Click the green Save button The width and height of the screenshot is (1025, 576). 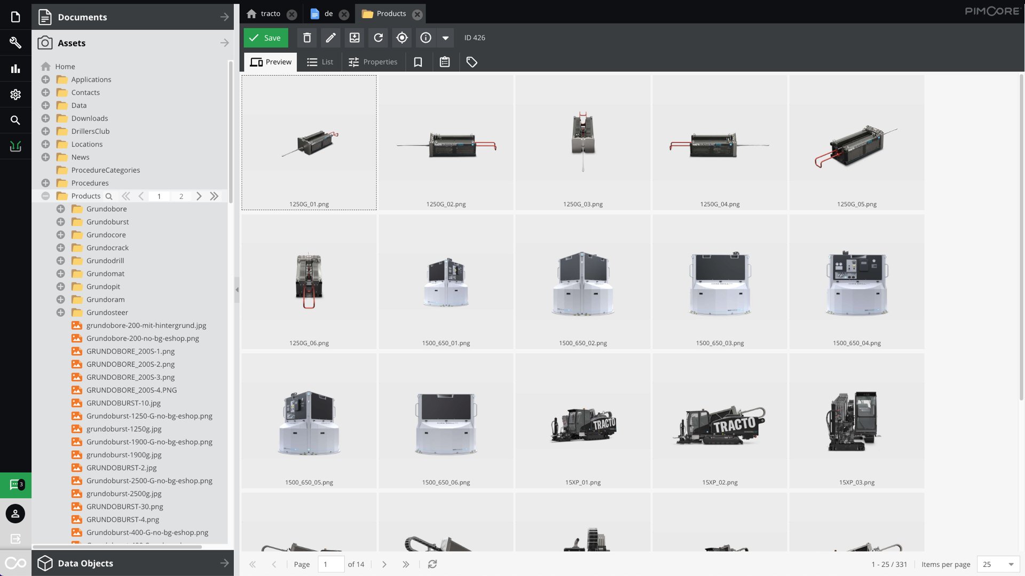(x=266, y=38)
